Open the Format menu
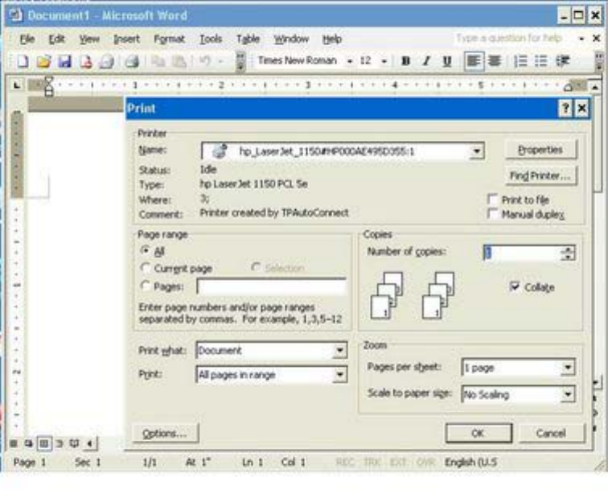The height and width of the screenshot is (498, 608). (169, 39)
